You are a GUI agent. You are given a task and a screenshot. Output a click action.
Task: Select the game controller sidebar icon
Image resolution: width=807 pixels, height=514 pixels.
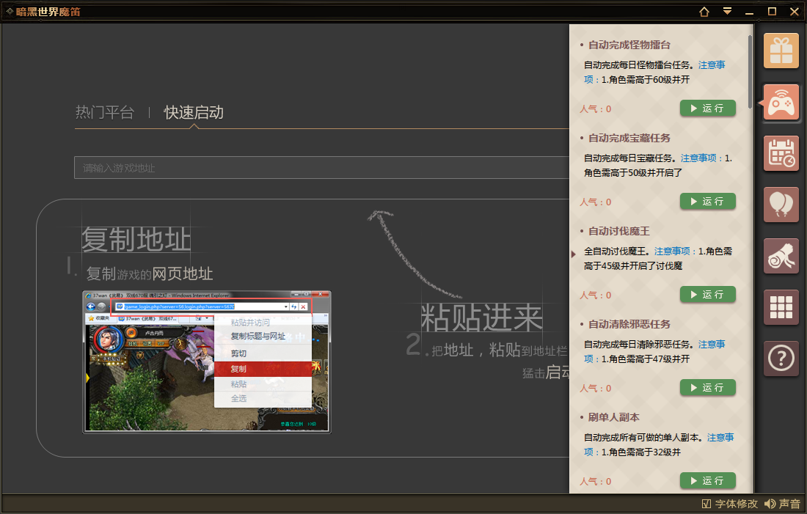(x=781, y=102)
